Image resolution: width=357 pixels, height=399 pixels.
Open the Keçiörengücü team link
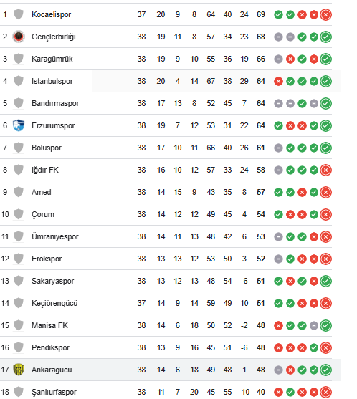pos(54,303)
